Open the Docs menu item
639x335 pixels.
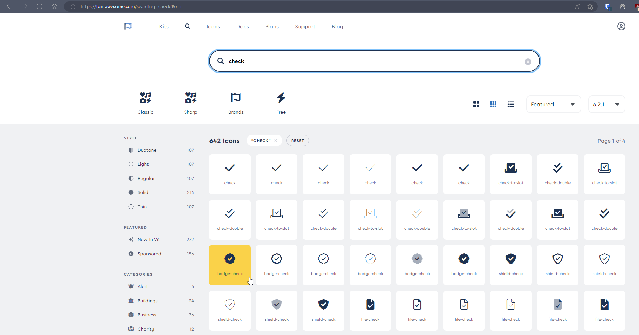[x=243, y=26]
